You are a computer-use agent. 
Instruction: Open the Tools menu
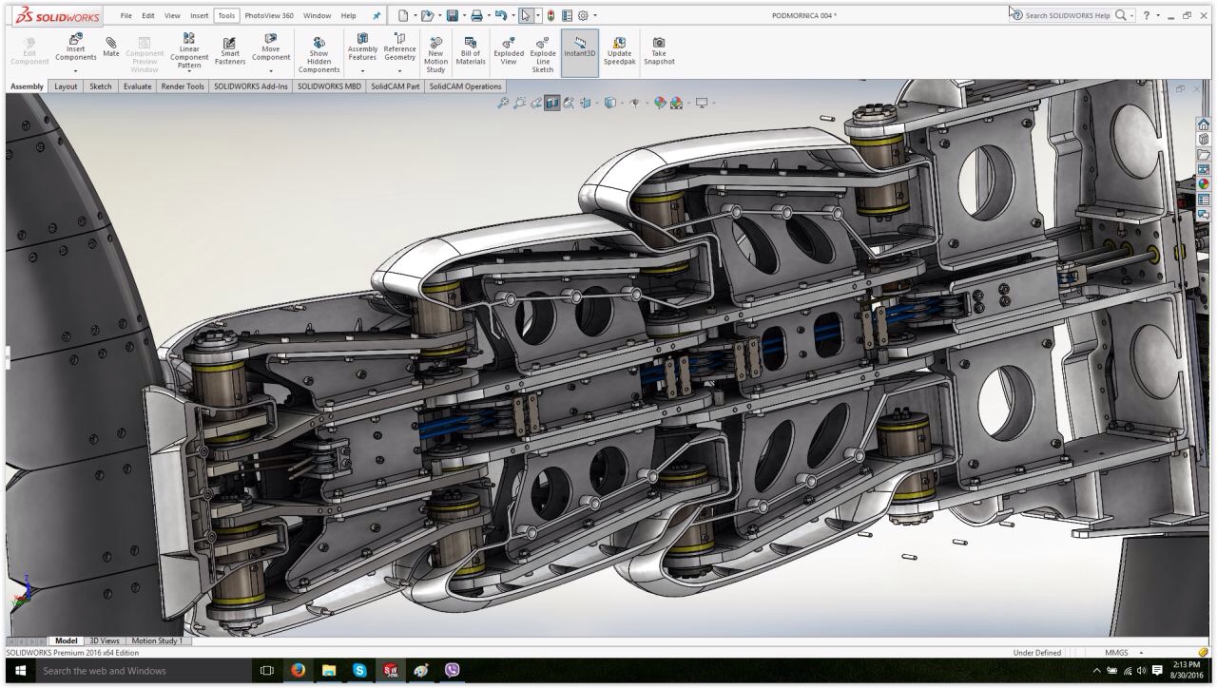tap(226, 15)
